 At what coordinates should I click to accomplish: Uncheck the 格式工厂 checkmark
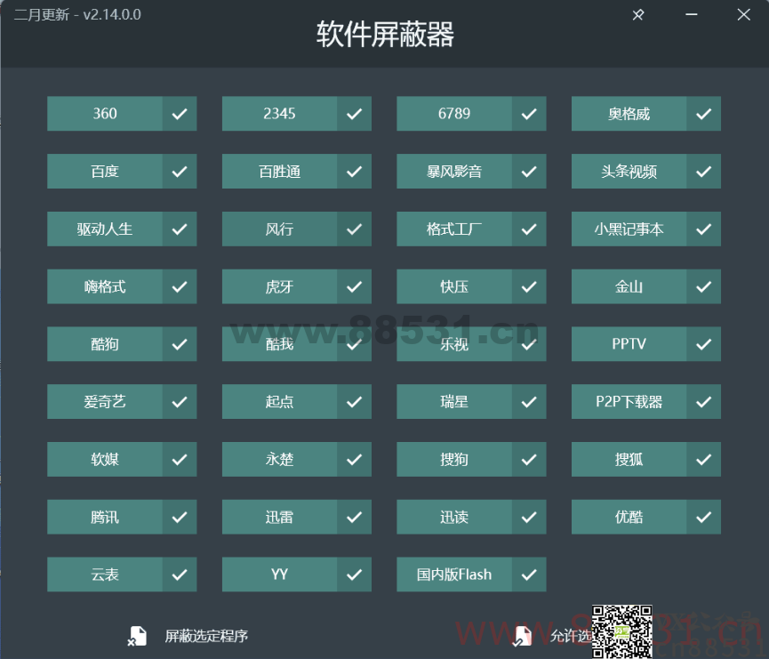529,229
